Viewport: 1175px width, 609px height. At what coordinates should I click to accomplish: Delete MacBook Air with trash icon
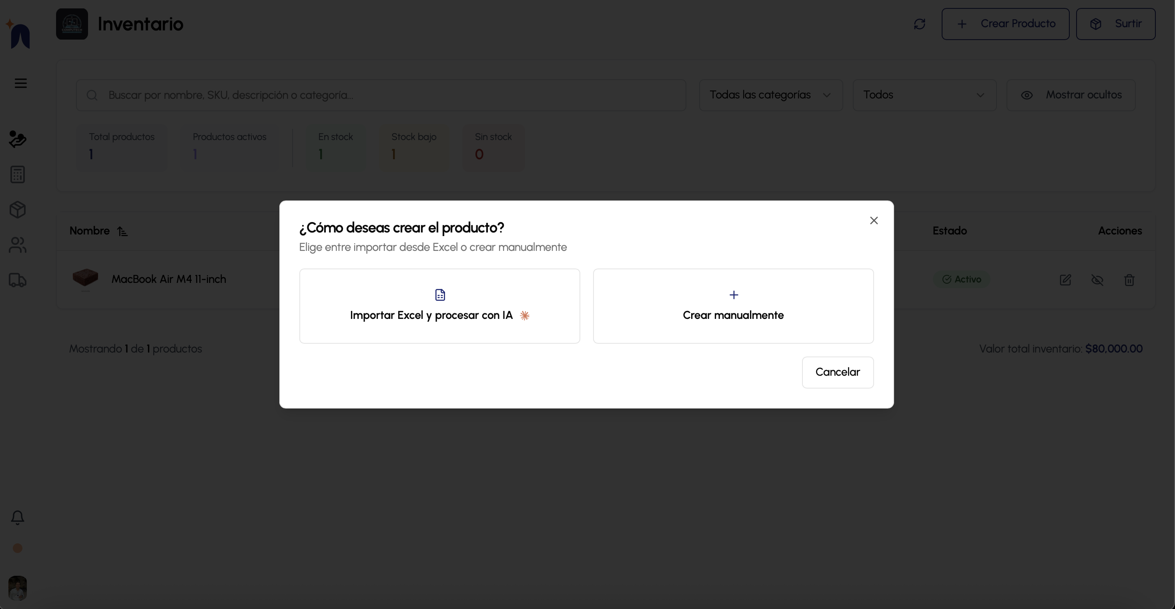click(x=1129, y=280)
